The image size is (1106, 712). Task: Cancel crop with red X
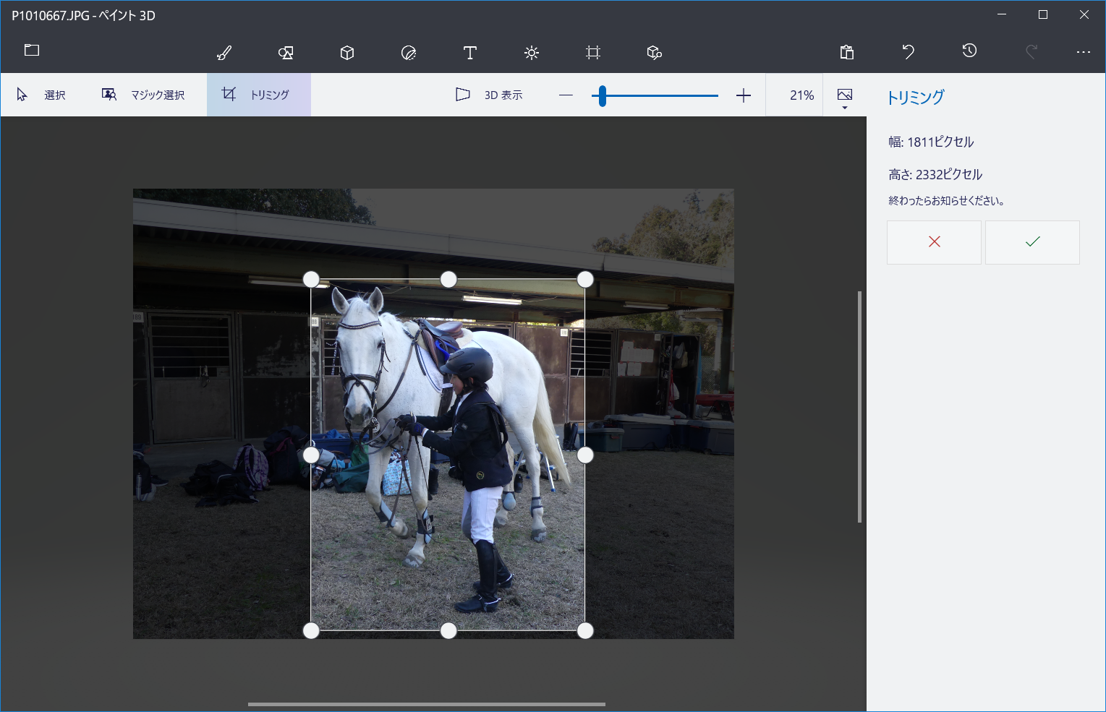(934, 242)
